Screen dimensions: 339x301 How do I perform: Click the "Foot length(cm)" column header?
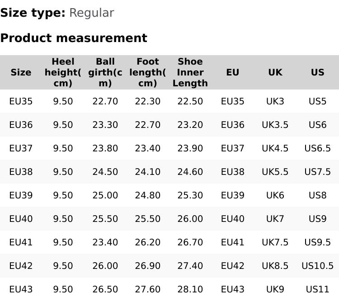coord(147,72)
